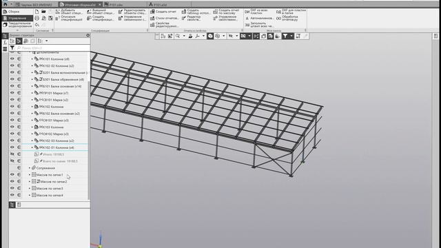The width and height of the screenshot is (441, 248).
Task: Click Создать спецификацию button
Action: coord(101,19)
